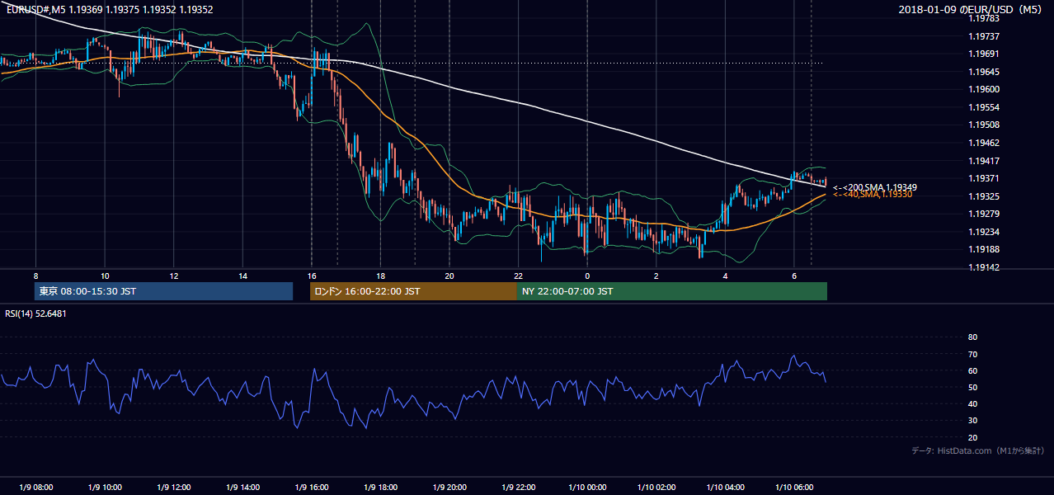The height and width of the screenshot is (495, 1054).
Task: Click hour label 0 under the price chart
Action: (x=587, y=276)
